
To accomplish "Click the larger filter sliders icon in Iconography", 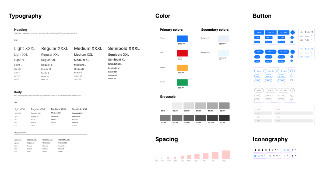I will 293,150.
